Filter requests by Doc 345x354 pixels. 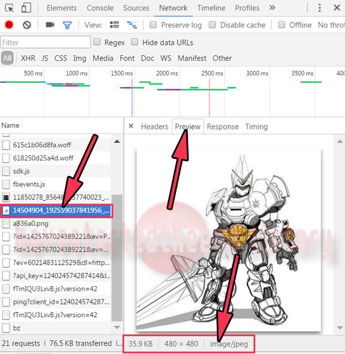click(x=147, y=58)
